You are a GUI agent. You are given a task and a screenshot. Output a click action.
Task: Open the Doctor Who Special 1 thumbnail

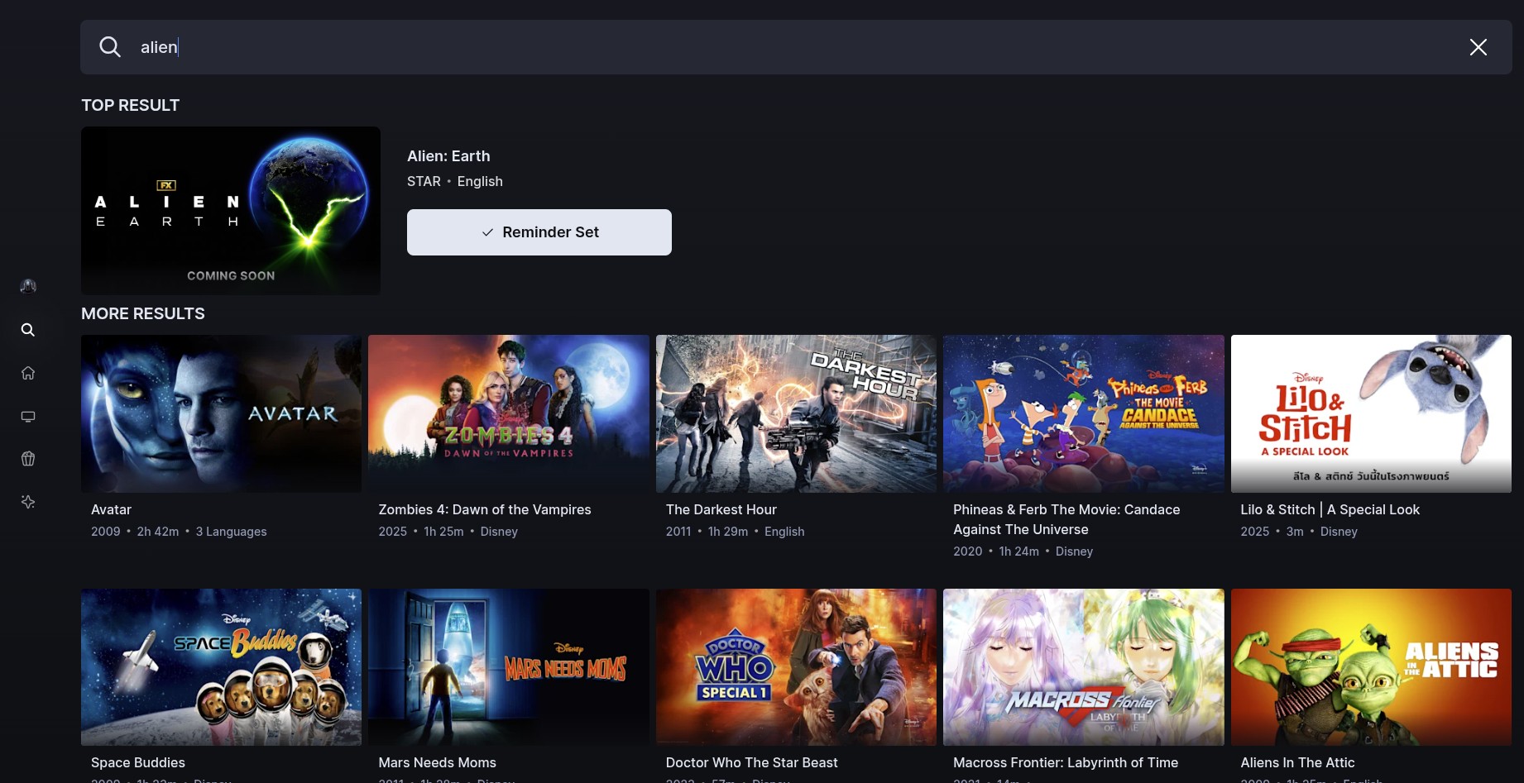(x=796, y=667)
